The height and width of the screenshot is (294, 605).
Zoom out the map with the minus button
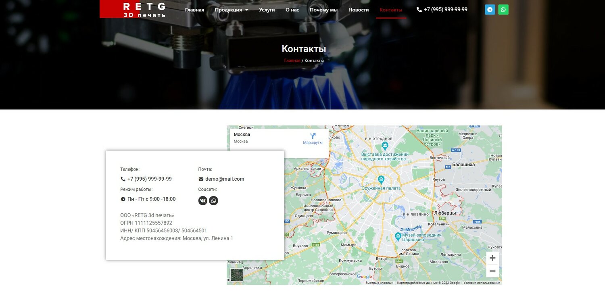click(x=492, y=271)
